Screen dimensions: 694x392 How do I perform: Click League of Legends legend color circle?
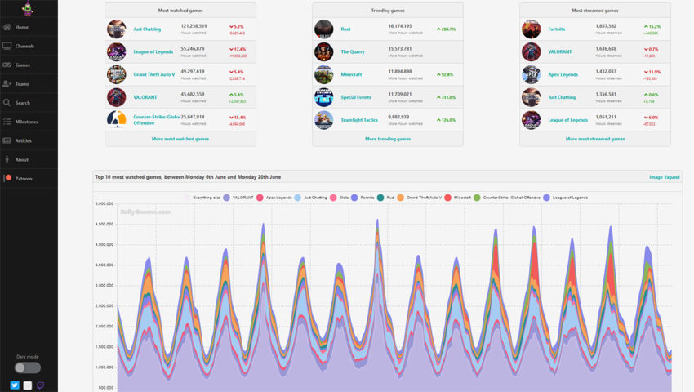(546, 198)
